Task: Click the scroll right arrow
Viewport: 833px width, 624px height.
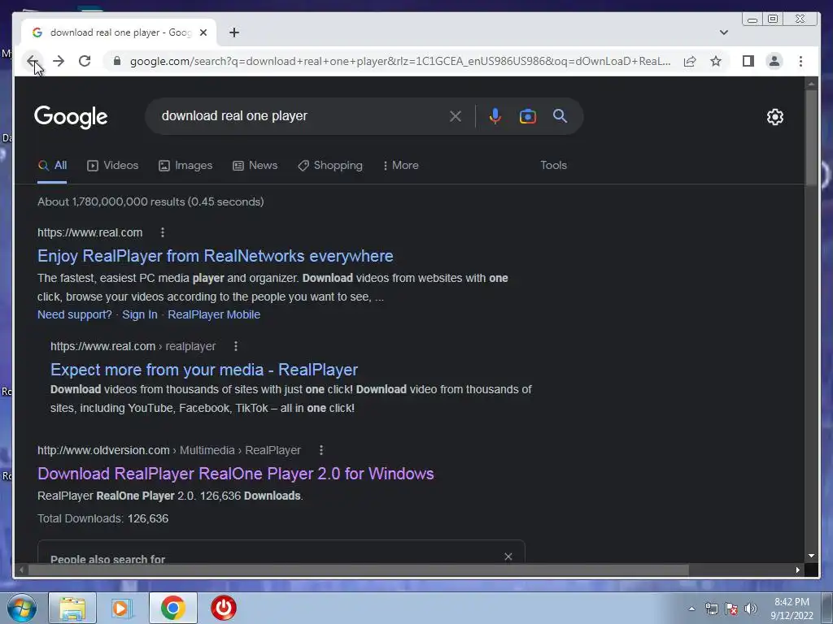Action: pyautogui.click(x=798, y=570)
